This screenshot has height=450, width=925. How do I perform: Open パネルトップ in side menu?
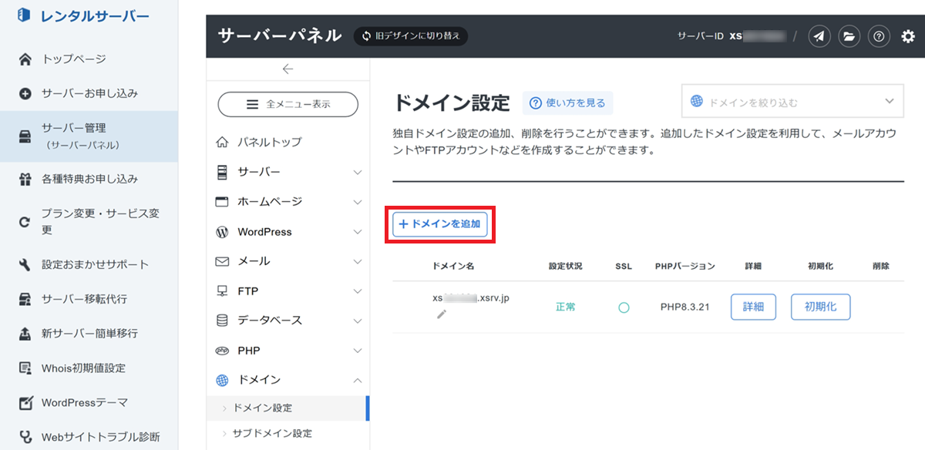tap(269, 143)
